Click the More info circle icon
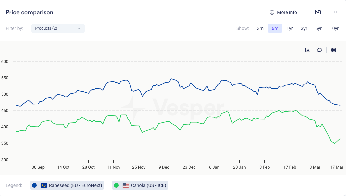Screen dimensions: 346x196 click(272, 12)
